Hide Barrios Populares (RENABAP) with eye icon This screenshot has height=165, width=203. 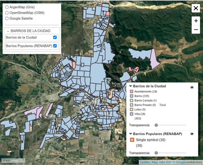click(x=192, y=134)
